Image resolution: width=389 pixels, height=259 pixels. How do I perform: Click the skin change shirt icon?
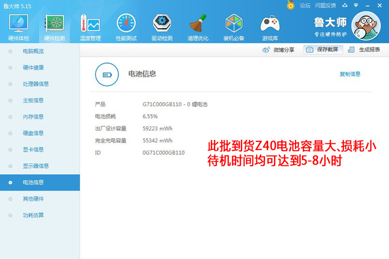coord(345,5)
